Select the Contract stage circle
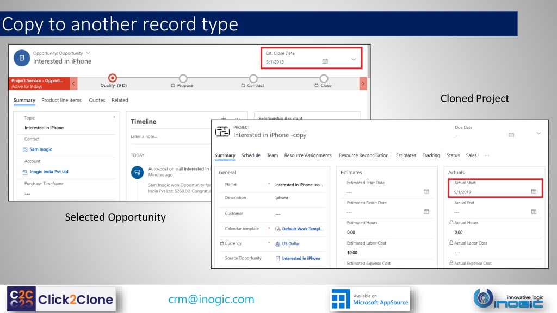Image resolution: width=557 pixels, height=313 pixels. click(x=253, y=78)
